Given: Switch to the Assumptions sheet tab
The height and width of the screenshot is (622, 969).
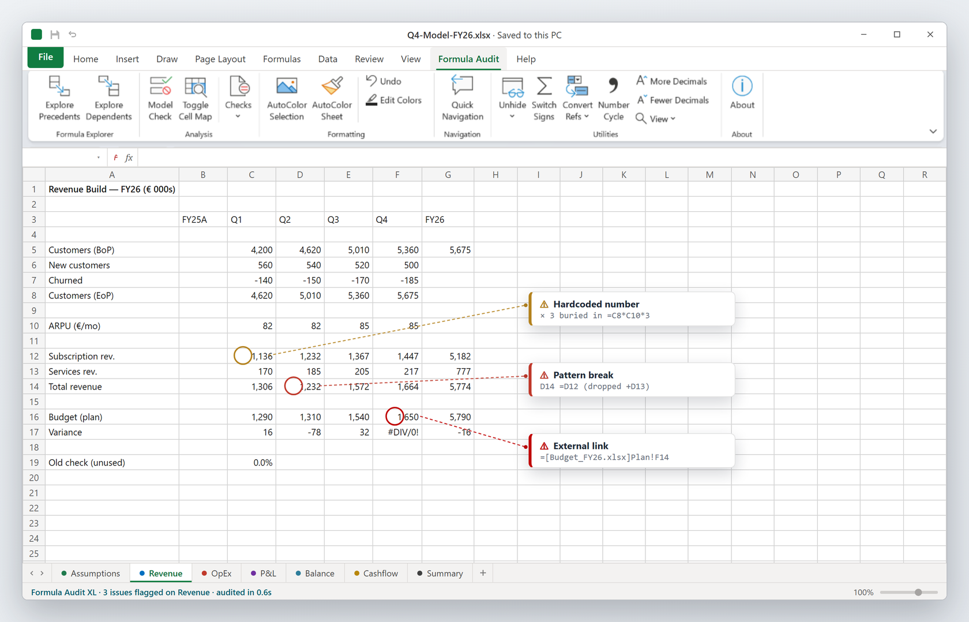Looking at the screenshot, I should point(91,574).
